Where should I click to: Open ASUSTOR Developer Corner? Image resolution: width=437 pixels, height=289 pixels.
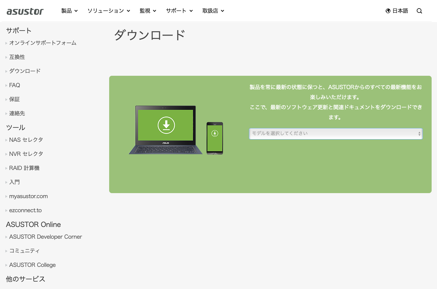pos(46,237)
